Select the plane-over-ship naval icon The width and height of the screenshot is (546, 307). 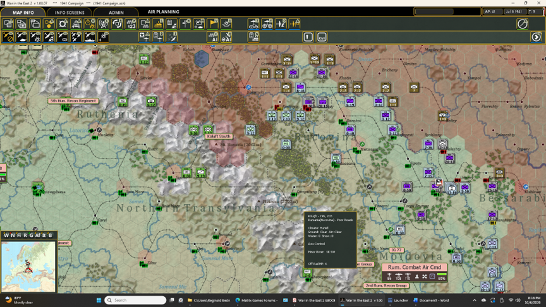90,37
